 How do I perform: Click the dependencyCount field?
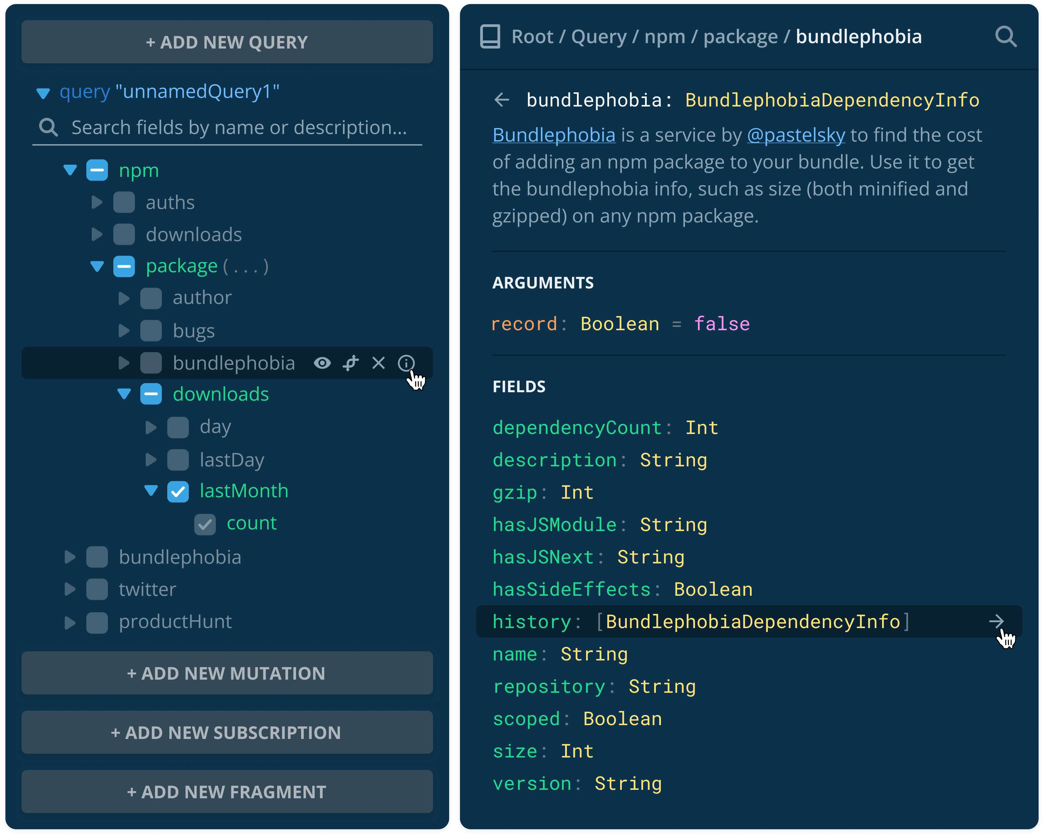pos(577,428)
